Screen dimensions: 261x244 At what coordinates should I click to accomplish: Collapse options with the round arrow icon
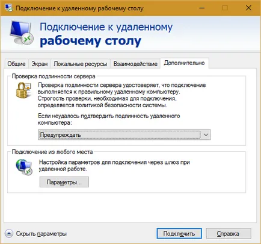tap(9, 234)
